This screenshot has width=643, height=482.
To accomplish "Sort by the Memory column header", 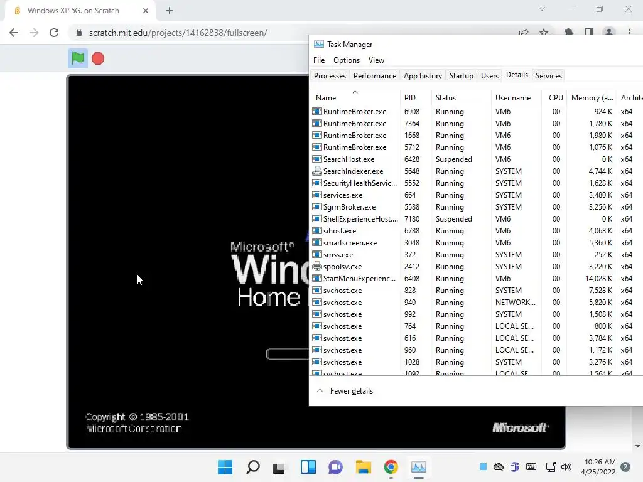I will click(592, 97).
